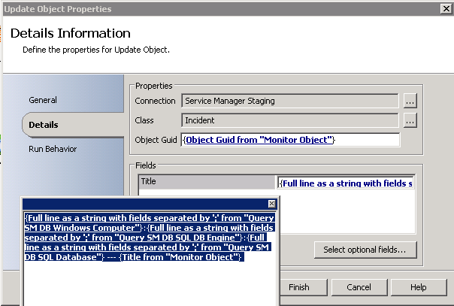
Task: Open the Connection browse ellipsis button
Action: point(410,101)
